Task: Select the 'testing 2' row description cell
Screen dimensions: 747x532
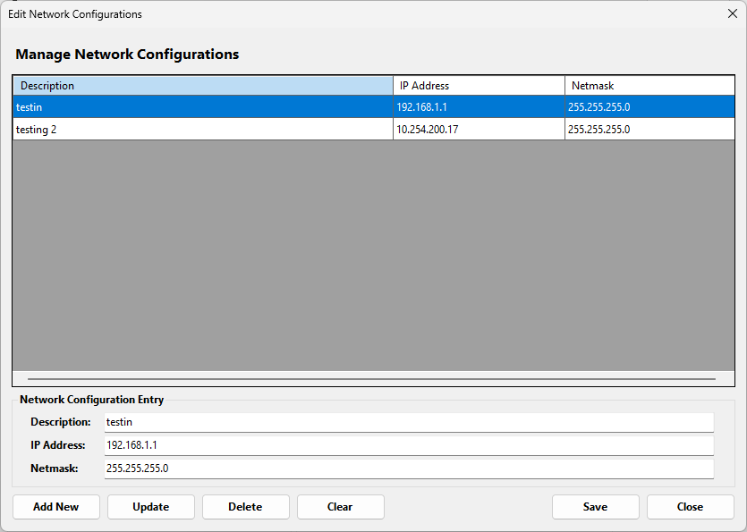Action: click(203, 129)
